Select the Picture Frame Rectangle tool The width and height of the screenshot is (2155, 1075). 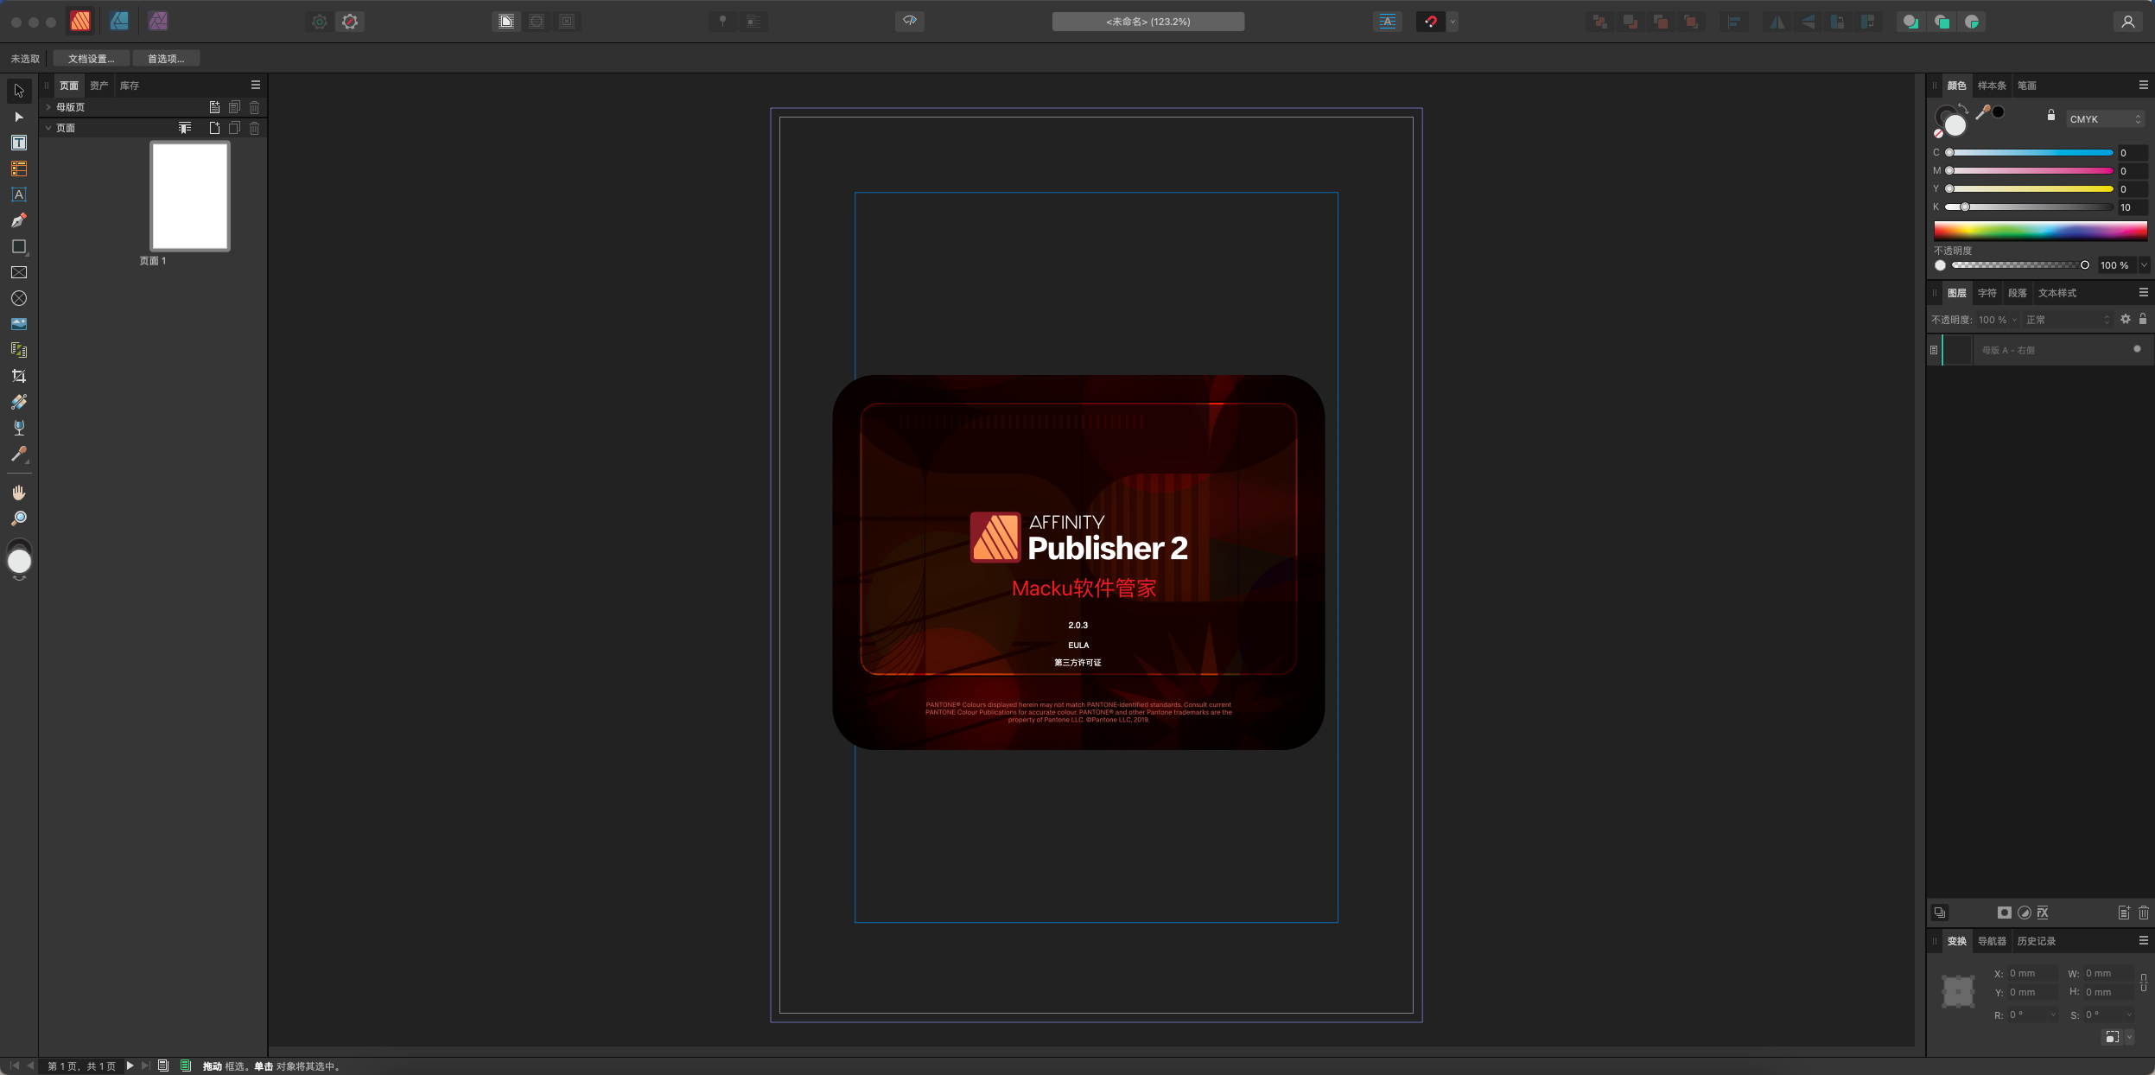19,272
